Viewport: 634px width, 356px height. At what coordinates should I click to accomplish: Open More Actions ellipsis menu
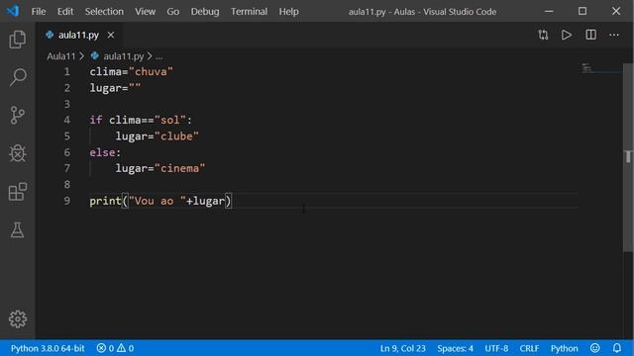click(x=614, y=36)
